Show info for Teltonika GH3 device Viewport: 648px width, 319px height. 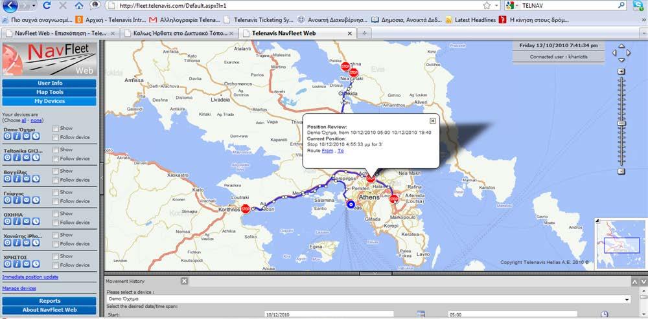coord(17,158)
